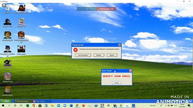Open Mail from the taskbar

click(x=59, y=106)
